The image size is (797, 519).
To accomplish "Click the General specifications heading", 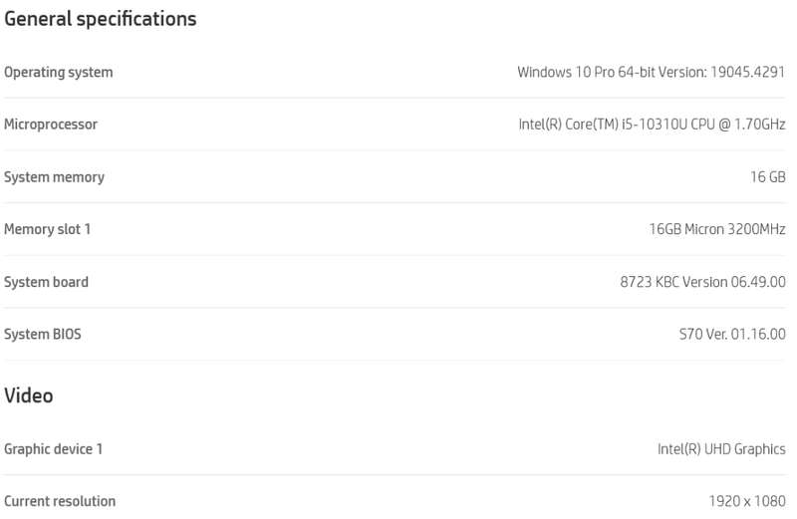I will [x=101, y=19].
